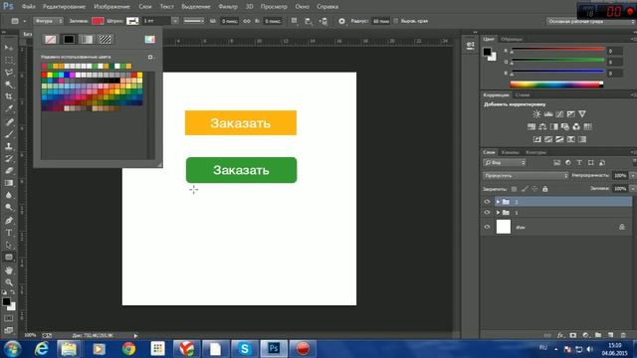Add a Color Balance adjustment

[542, 126]
